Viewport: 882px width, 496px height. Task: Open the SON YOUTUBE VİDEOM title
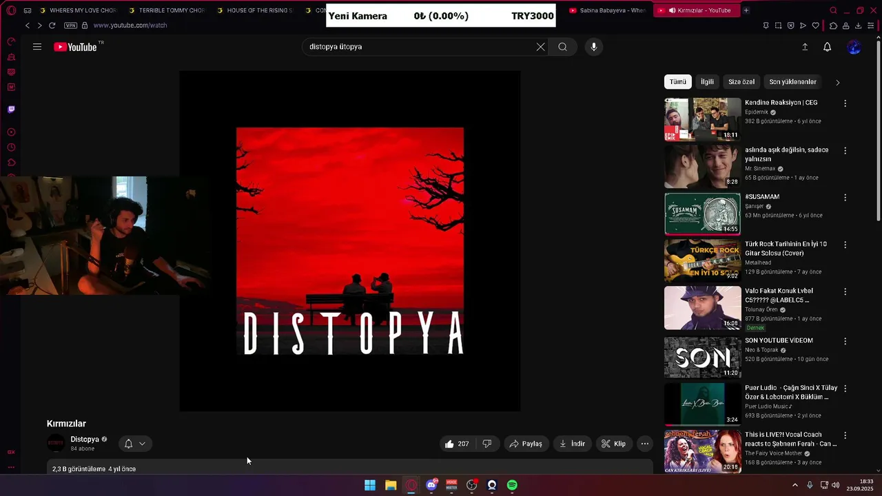tap(779, 340)
